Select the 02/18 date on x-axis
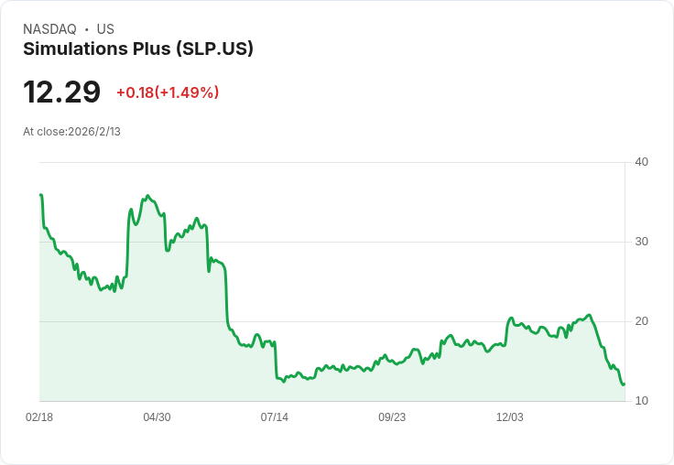This screenshot has height=465, width=674. pos(39,417)
